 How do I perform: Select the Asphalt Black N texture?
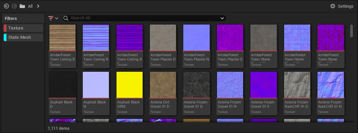(x=96, y=93)
